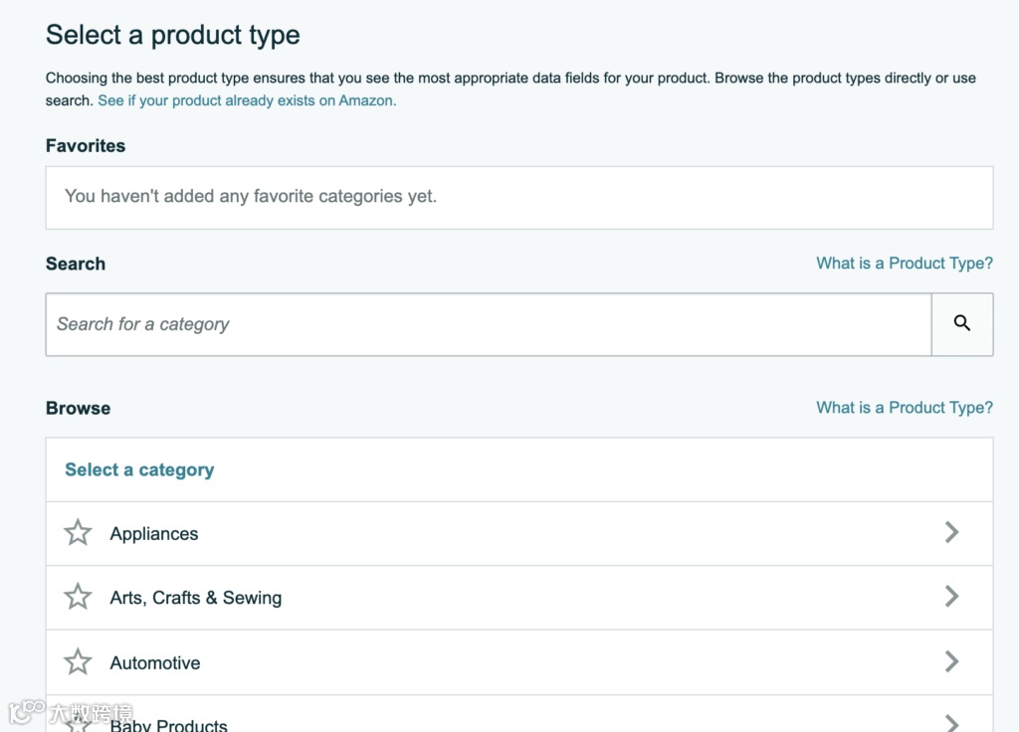This screenshot has height=732, width=1019.
Task: Star Arts, Crafts & Sewing as favorite
Action: click(78, 597)
